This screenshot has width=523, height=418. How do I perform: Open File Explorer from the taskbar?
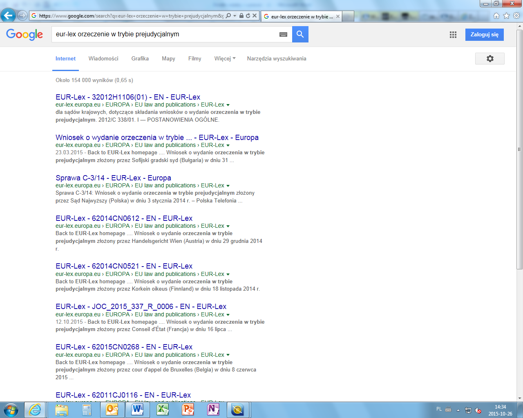click(x=62, y=410)
